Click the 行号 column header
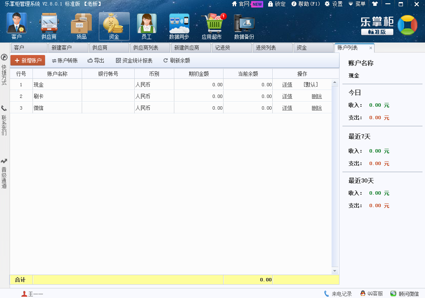The width and height of the screenshot is (425, 298). pyautogui.click(x=21, y=74)
